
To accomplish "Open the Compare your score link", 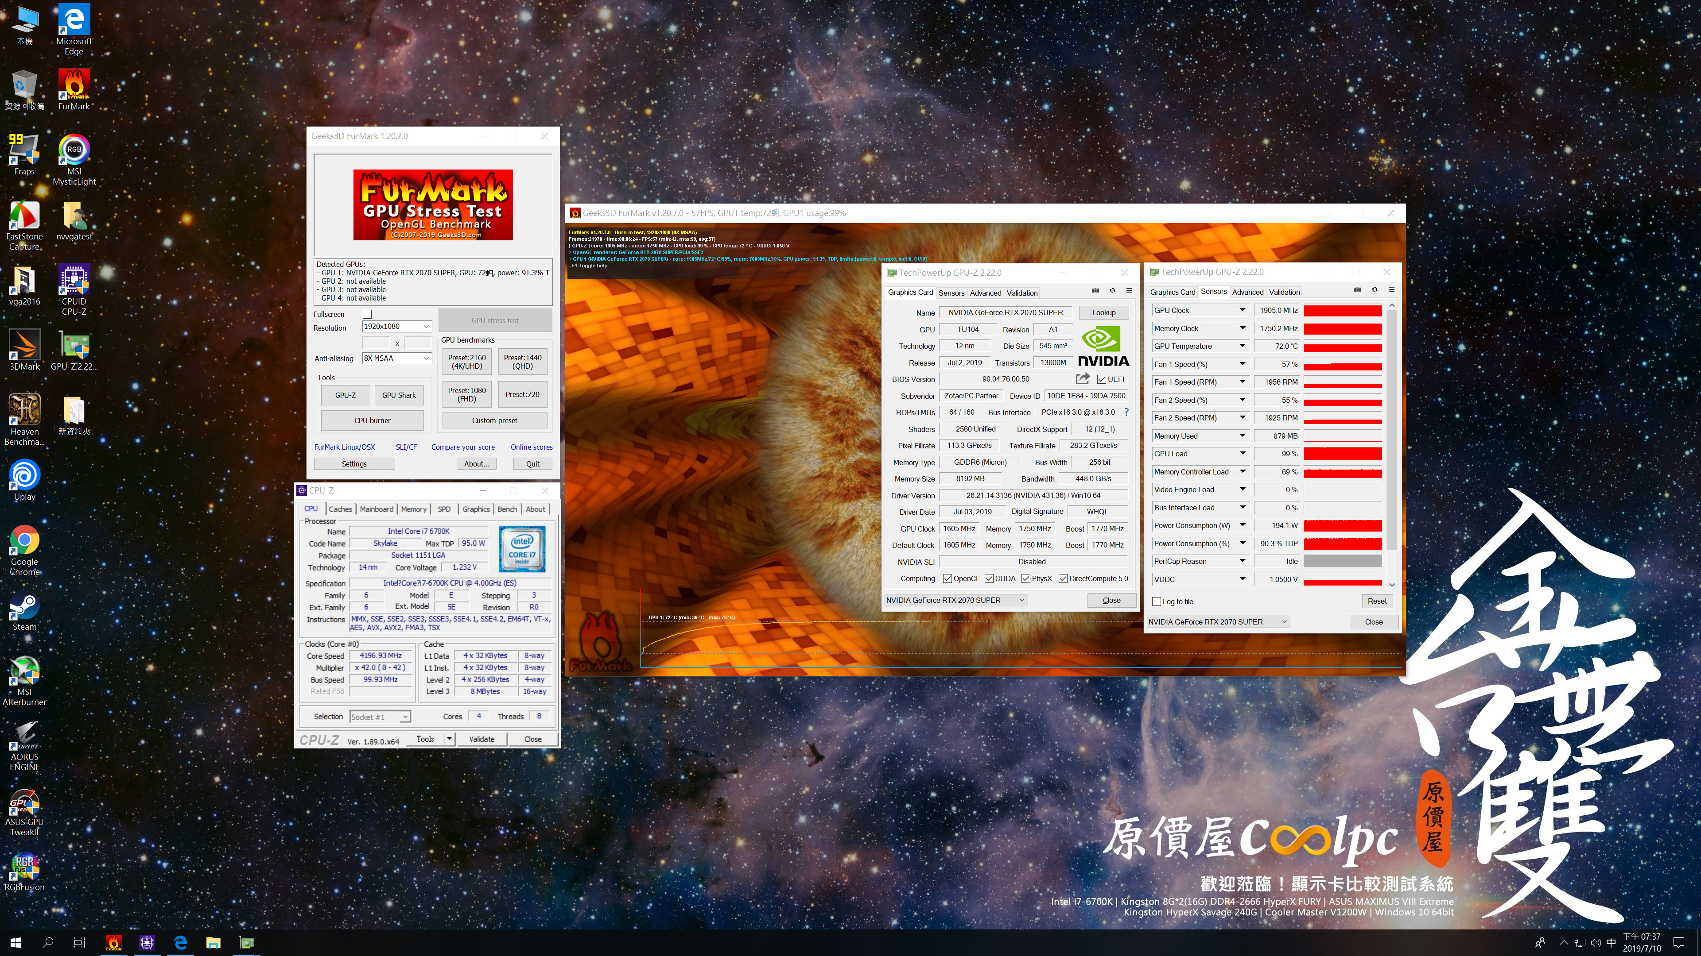I will [463, 447].
